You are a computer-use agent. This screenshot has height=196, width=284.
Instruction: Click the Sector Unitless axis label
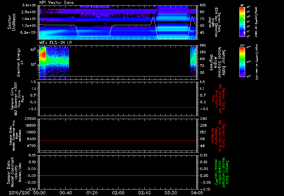(11, 22)
